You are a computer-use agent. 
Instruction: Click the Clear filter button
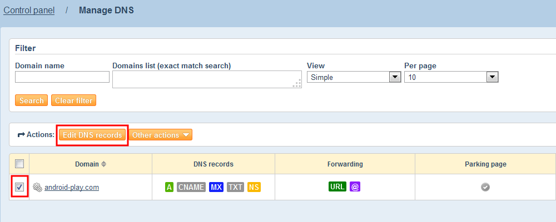coord(73,100)
